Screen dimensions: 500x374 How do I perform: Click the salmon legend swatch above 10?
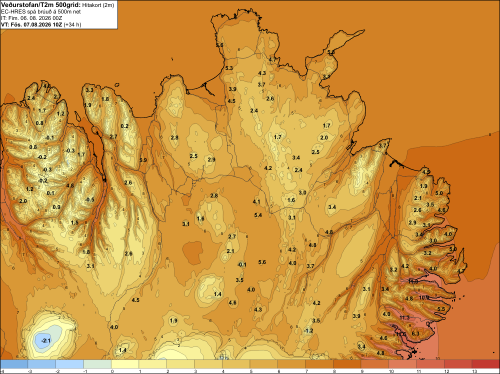point(402,364)
